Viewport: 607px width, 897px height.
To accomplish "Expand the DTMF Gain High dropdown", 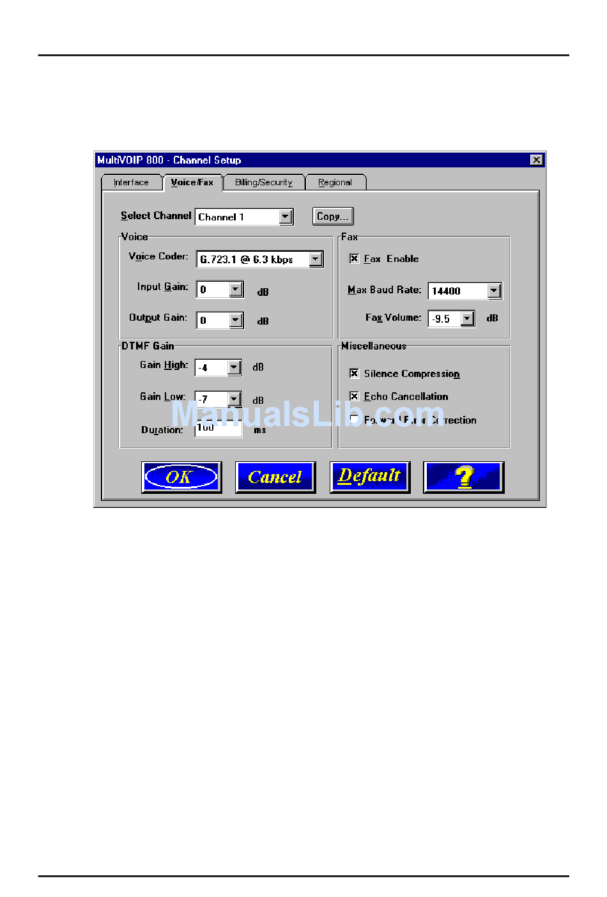I will click(x=234, y=367).
